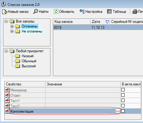The height and width of the screenshot is (123, 143).
Task: Tick the Отдел row checkbox
Action: click(123, 95)
